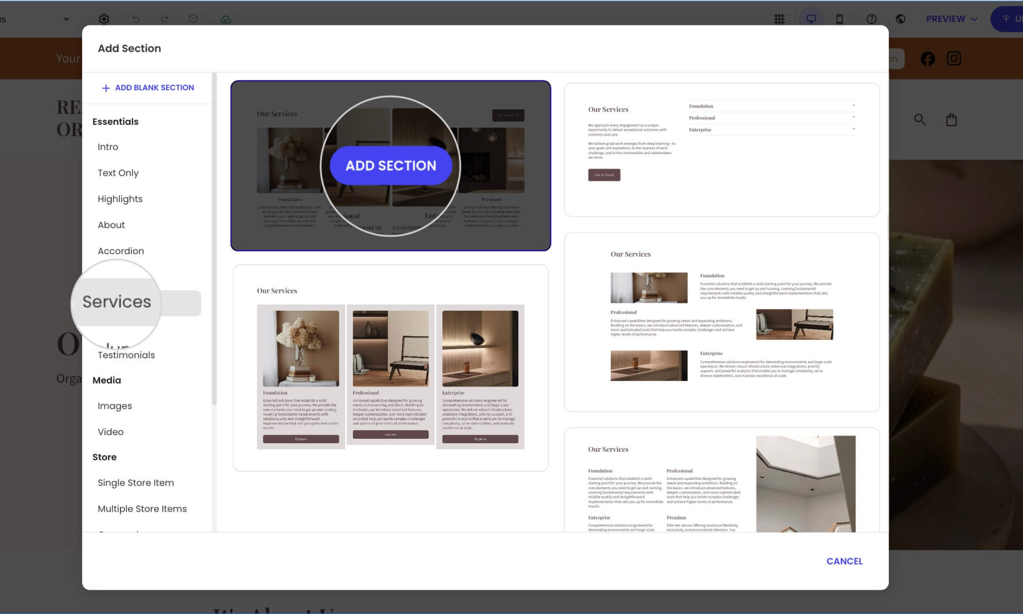This screenshot has height=614, width=1023.
Task: Select the About category
Action: click(x=111, y=225)
